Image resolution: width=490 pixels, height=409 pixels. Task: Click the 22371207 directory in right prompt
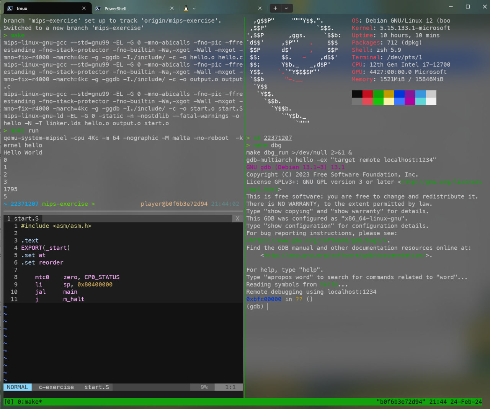pos(278,138)
